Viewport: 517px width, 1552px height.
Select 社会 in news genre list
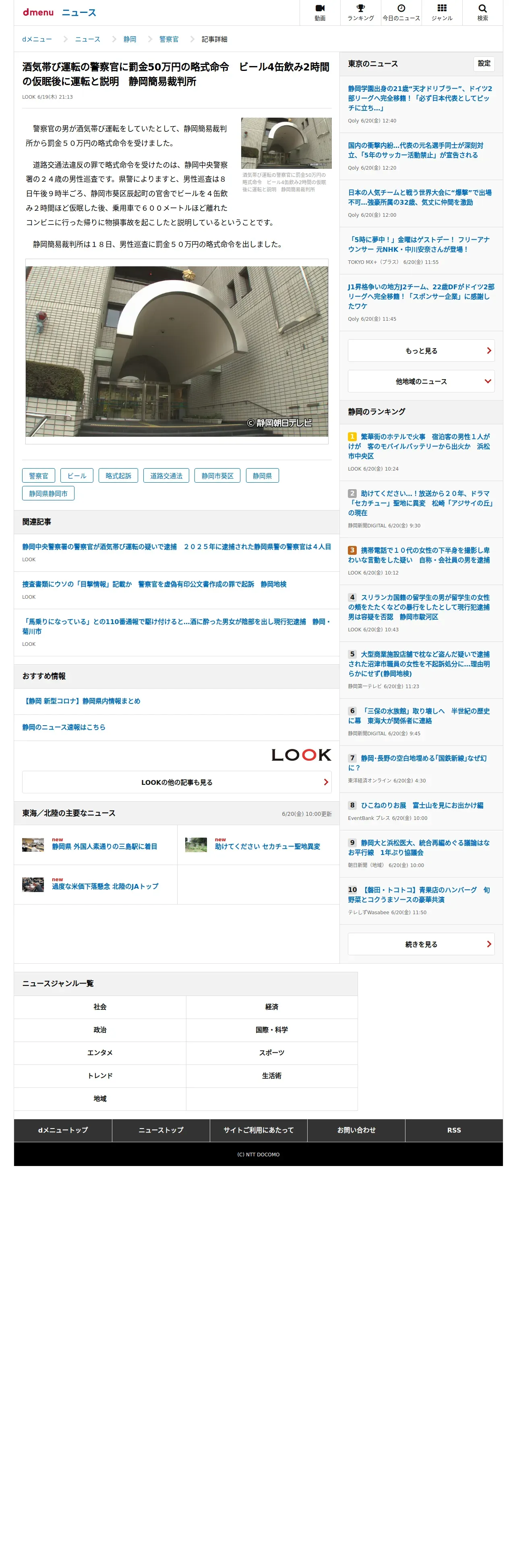(100, 1007)
